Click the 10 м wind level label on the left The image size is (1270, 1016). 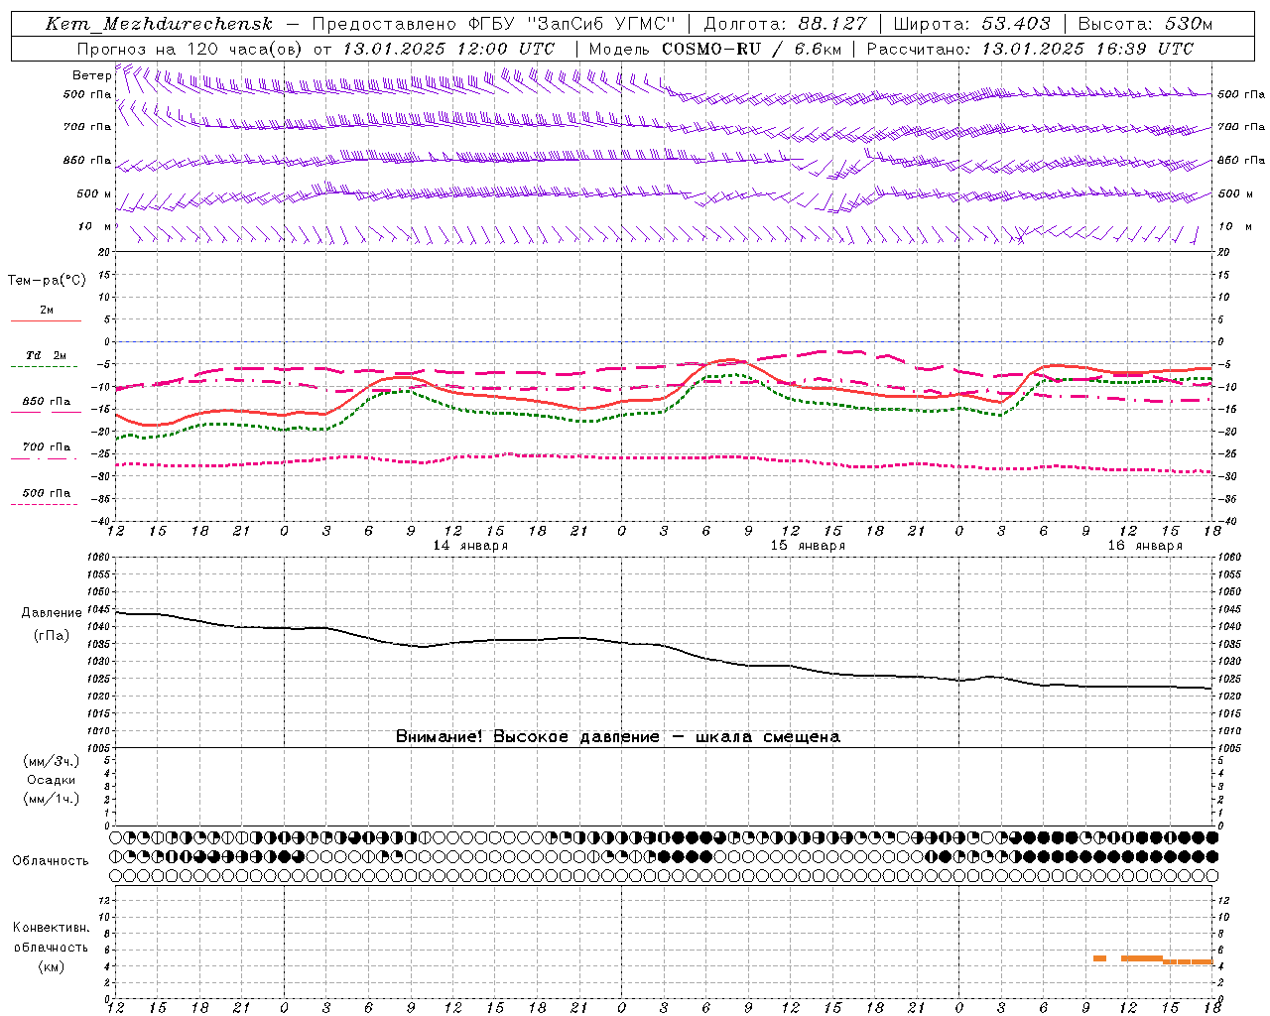[x=95, y=226]
